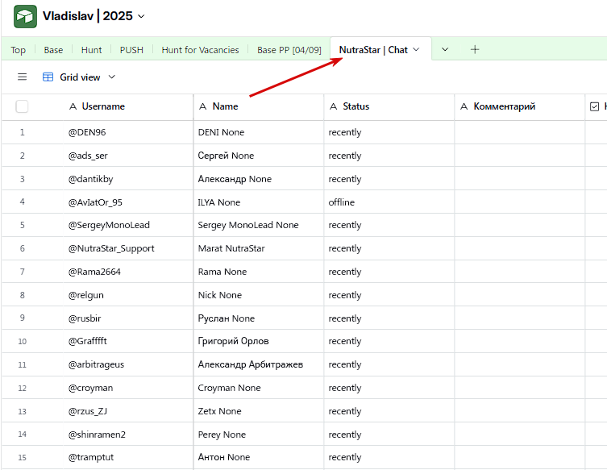The width and height of the screenshot is (607, 470).
Task: Expand the Vladislav | 2025 base menu
Action: [x=142, y=16]
